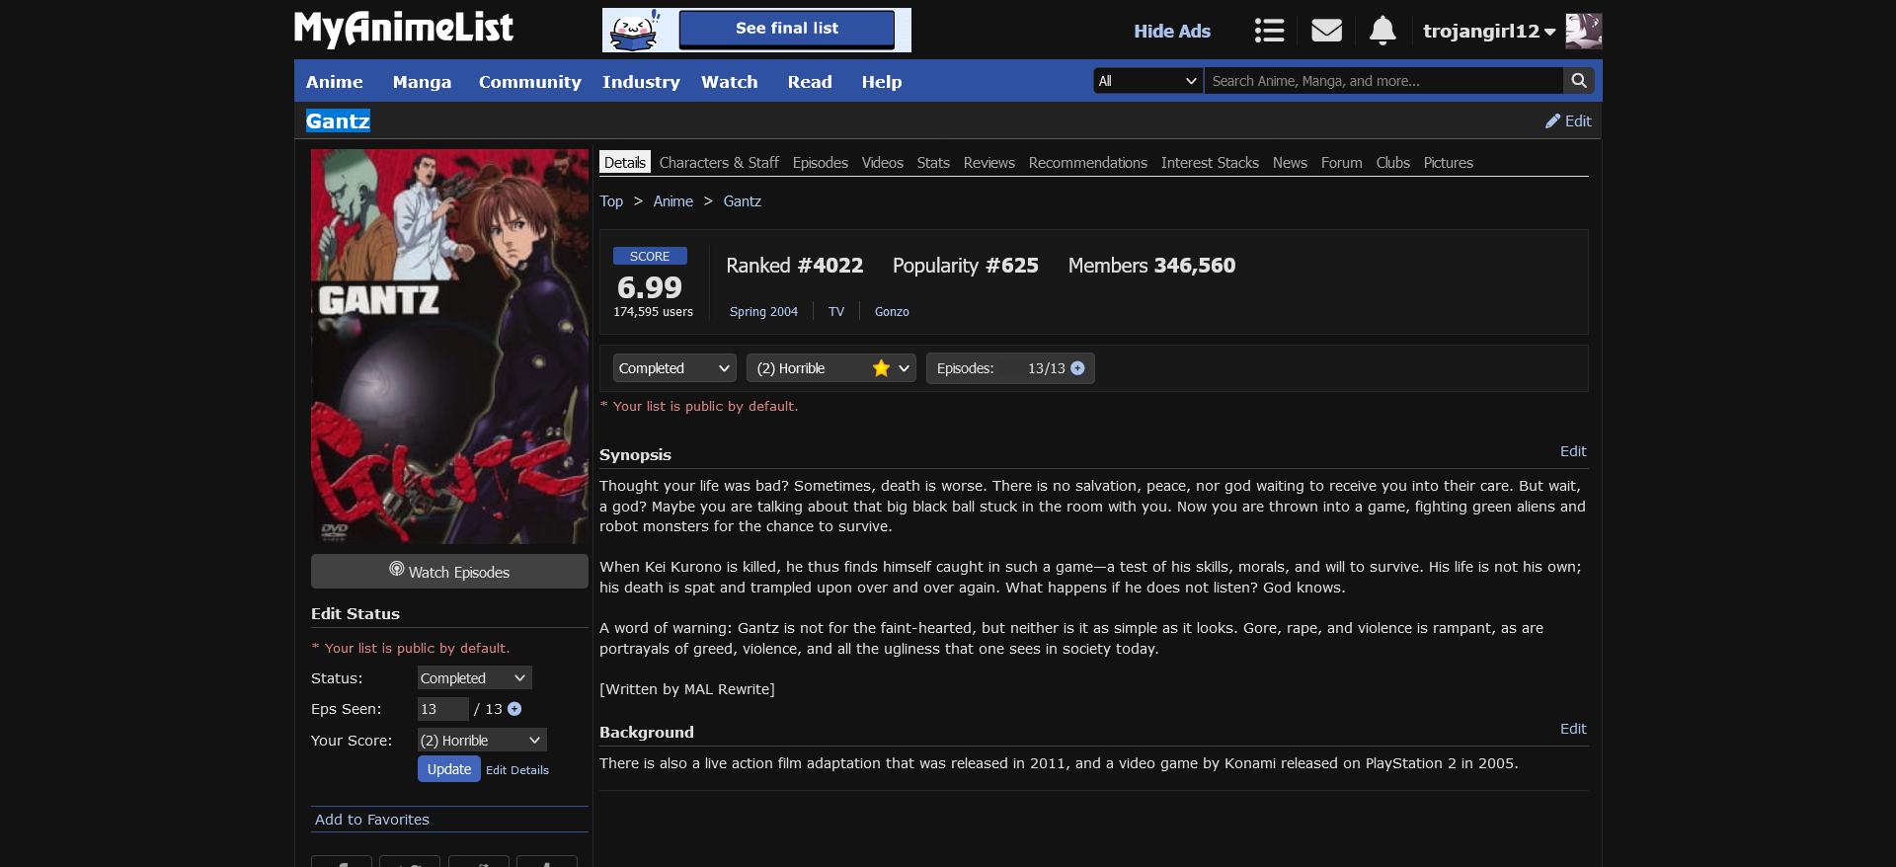This screenshot has height=867, width=1896.
Task: Click the See final list ad button
Action: click(x=787, y=29)
